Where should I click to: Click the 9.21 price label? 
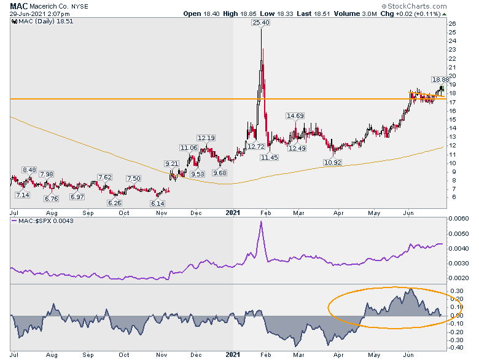(172, 164)
